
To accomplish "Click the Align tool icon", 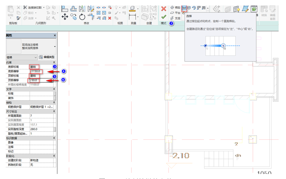I will pyautogui.click(x=64, y=8).
